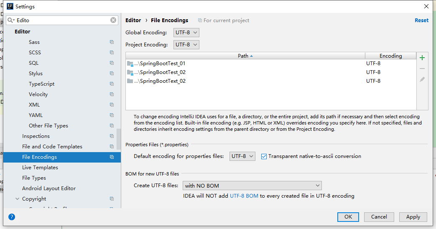This screenshot has height=229, width=436.
Task: Select the SpringBootTest_01 path row
Action: tap(271, 64)
